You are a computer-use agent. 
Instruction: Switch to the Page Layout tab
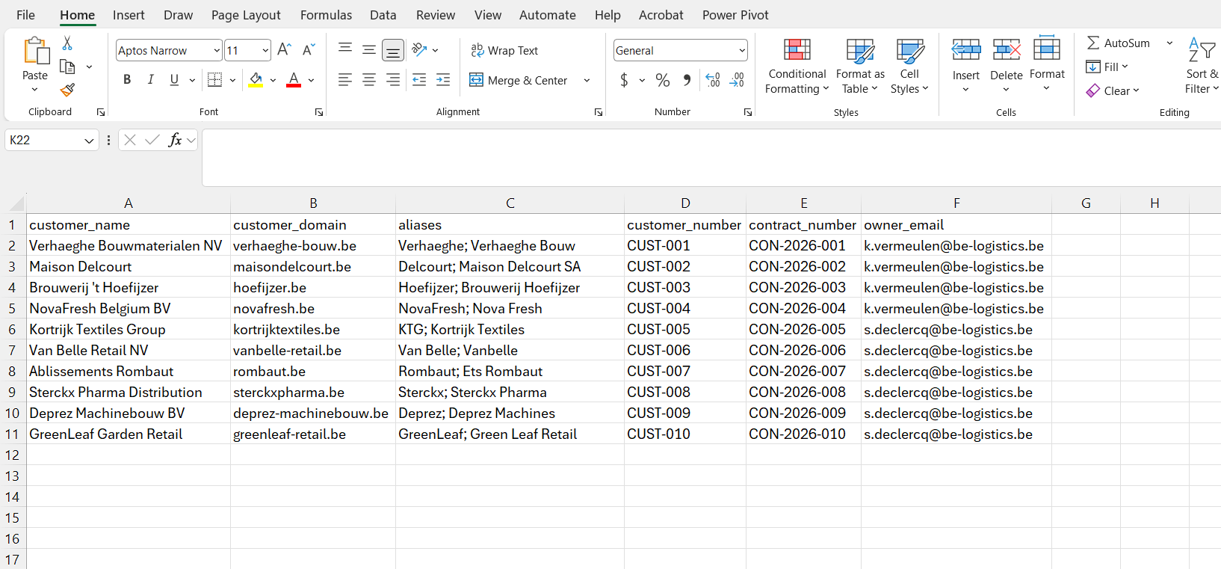[x=246, y=15]
